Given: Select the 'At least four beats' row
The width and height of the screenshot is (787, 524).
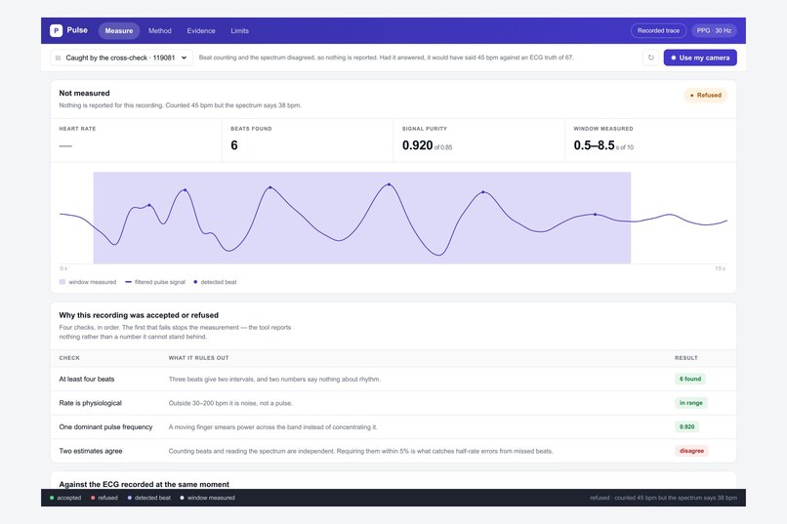Looking at the screenshot, I should click(x=393, y=379).
